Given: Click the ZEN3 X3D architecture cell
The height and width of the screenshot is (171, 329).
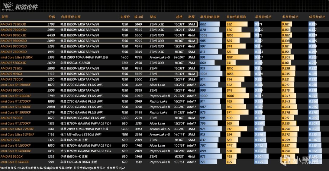Looking at the screenshot, I should pos(157,63).
